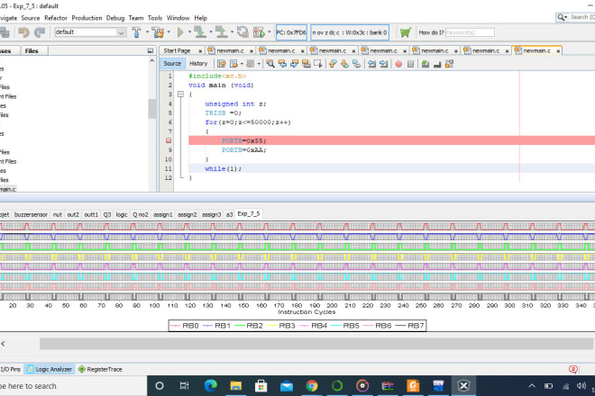
Task: Run the project using the green play icon
Action: tap(180, 32)
